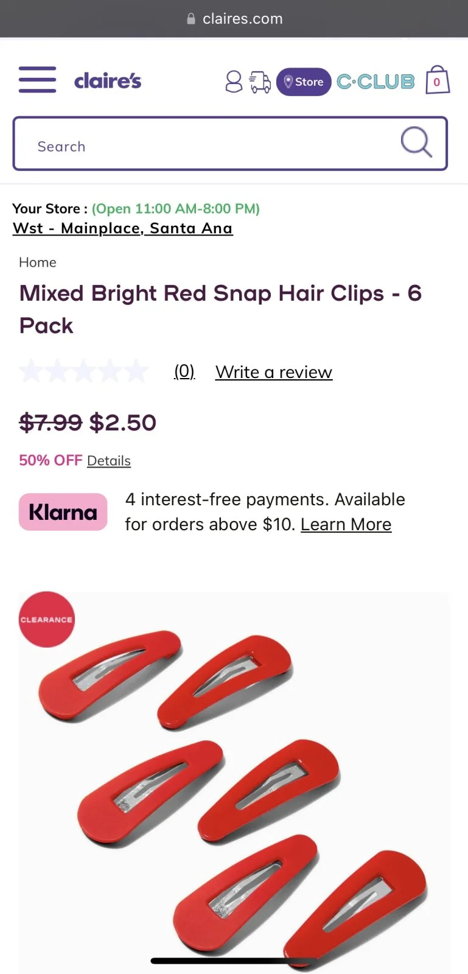Open the shopping bag cart
468x974 pixels.
437,80
